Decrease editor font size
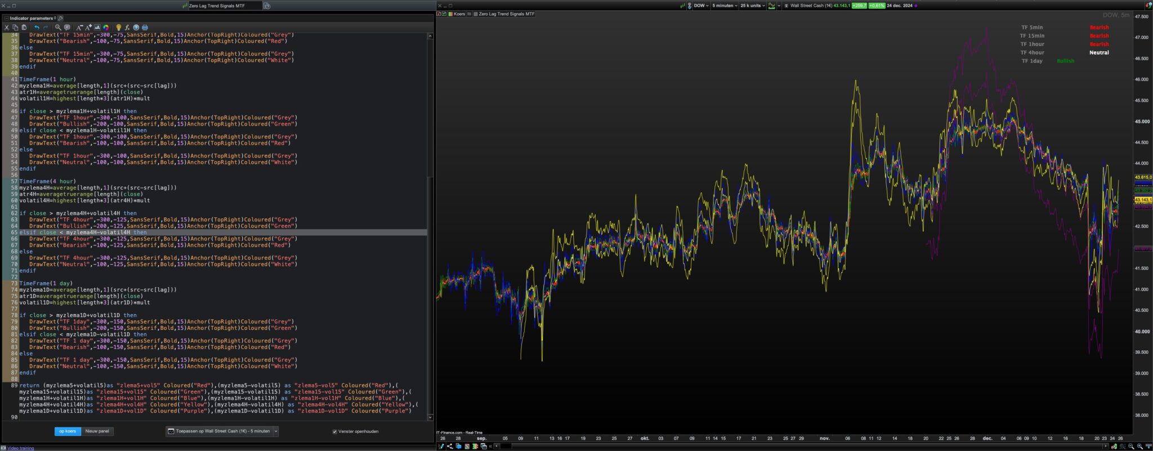Image resolution: width=1153 pixels, height=451 pixels. [79, 27]
